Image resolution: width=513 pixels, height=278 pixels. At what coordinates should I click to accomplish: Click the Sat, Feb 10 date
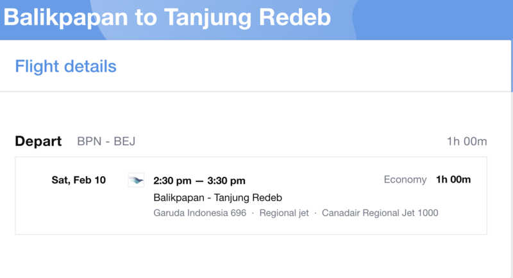pyautogui.click(x=78, y=180)
